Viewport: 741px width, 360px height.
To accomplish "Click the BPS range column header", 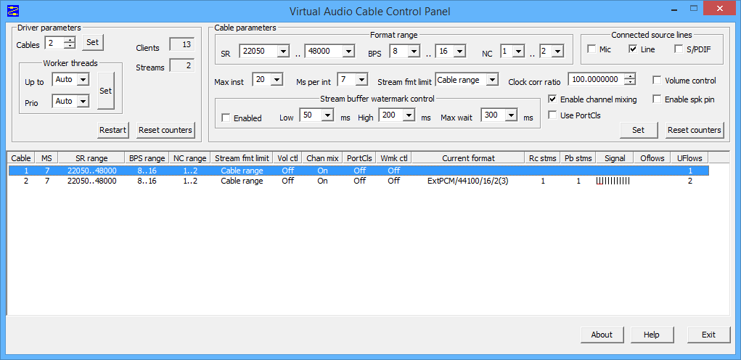I will pos(147,158).
